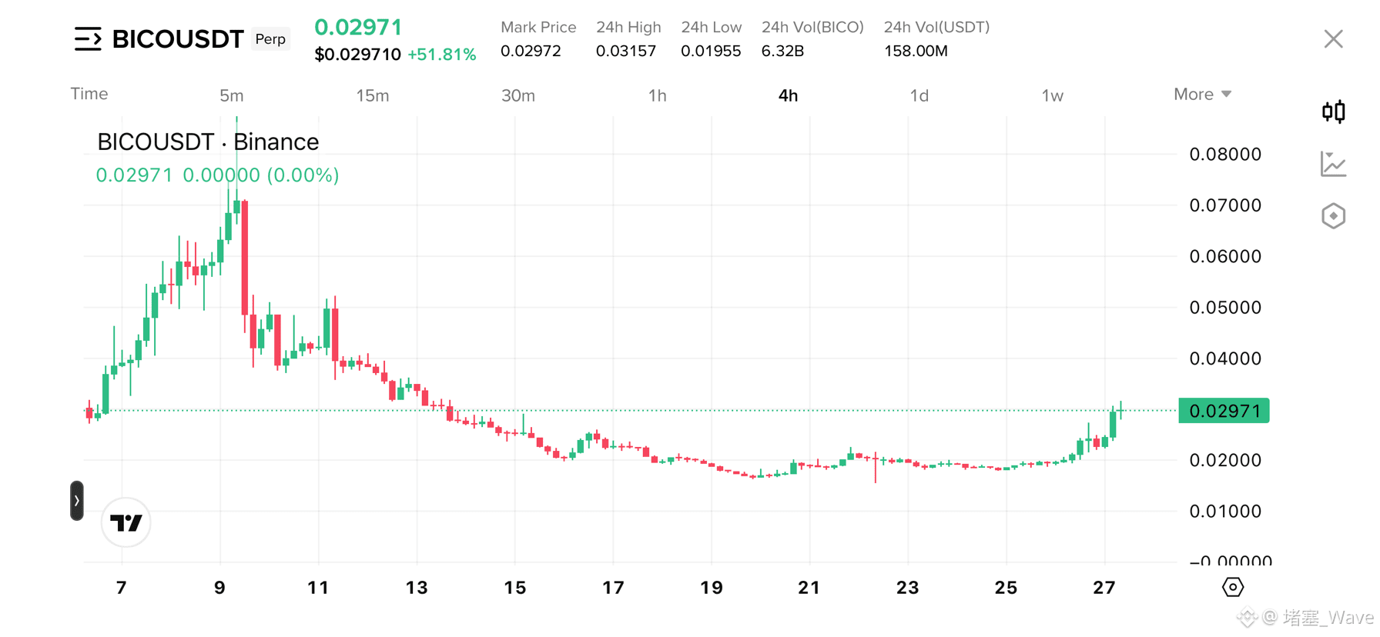Screen dimensions: 1380x637
Task: Open the More intervals dropdown
Action: (x=1202, y=95)
